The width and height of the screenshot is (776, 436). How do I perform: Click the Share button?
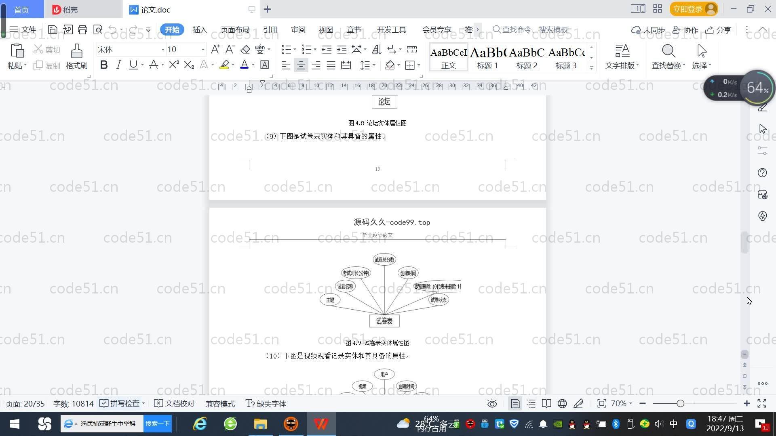pyautogui.click(x=718, y=30)
